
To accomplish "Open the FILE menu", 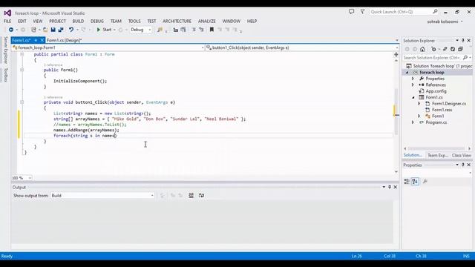I will (x=7, y=22).
